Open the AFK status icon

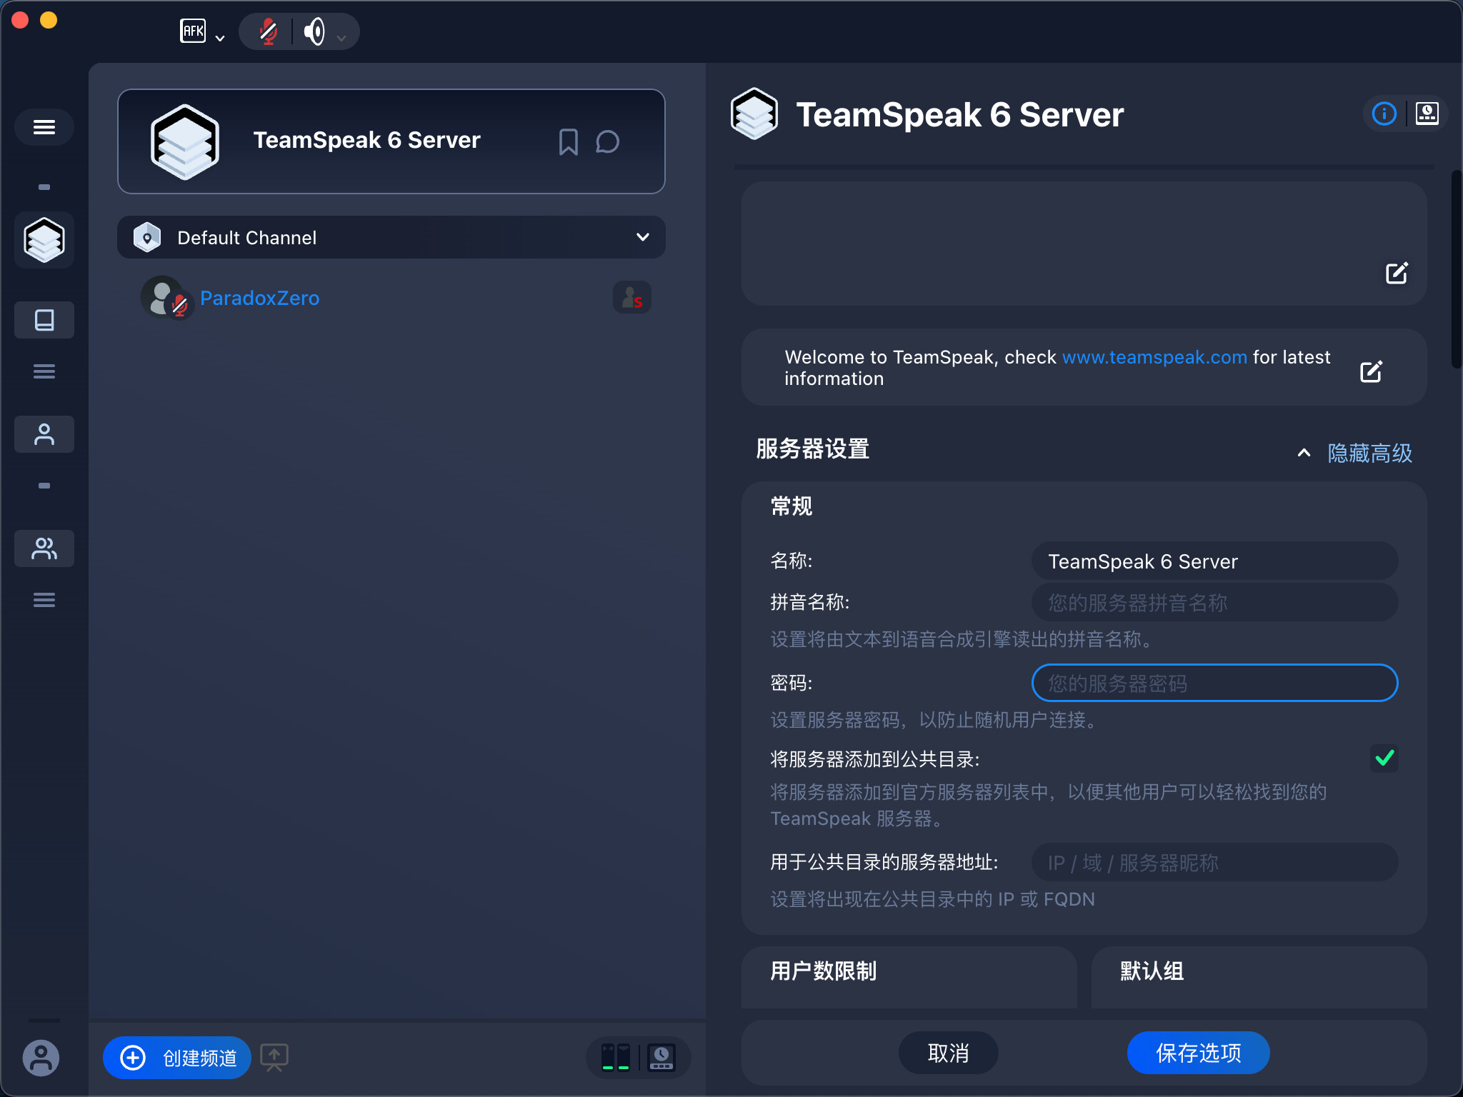[193, 31]
